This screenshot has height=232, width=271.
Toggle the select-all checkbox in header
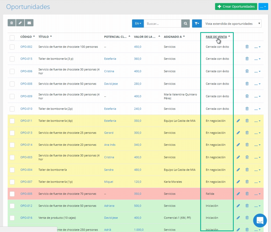[x=12, y=38]
